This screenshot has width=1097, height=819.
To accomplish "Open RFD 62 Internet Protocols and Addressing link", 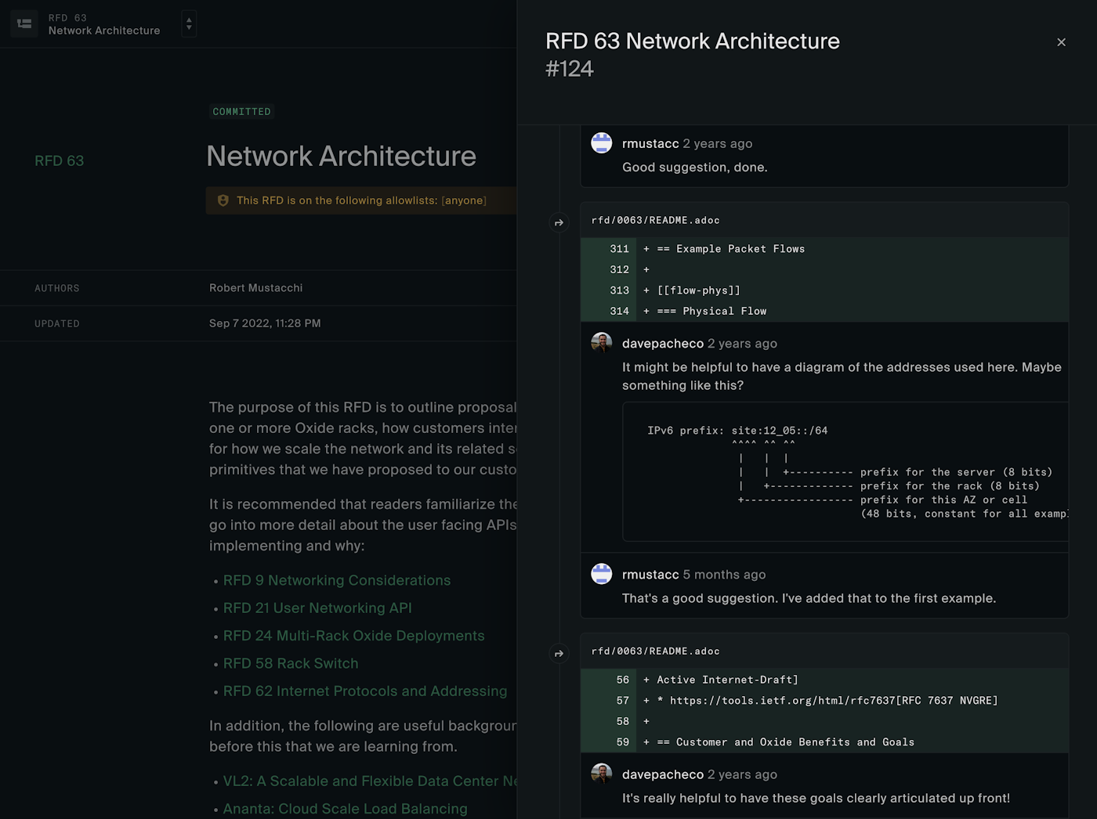I will click(364, 691).
